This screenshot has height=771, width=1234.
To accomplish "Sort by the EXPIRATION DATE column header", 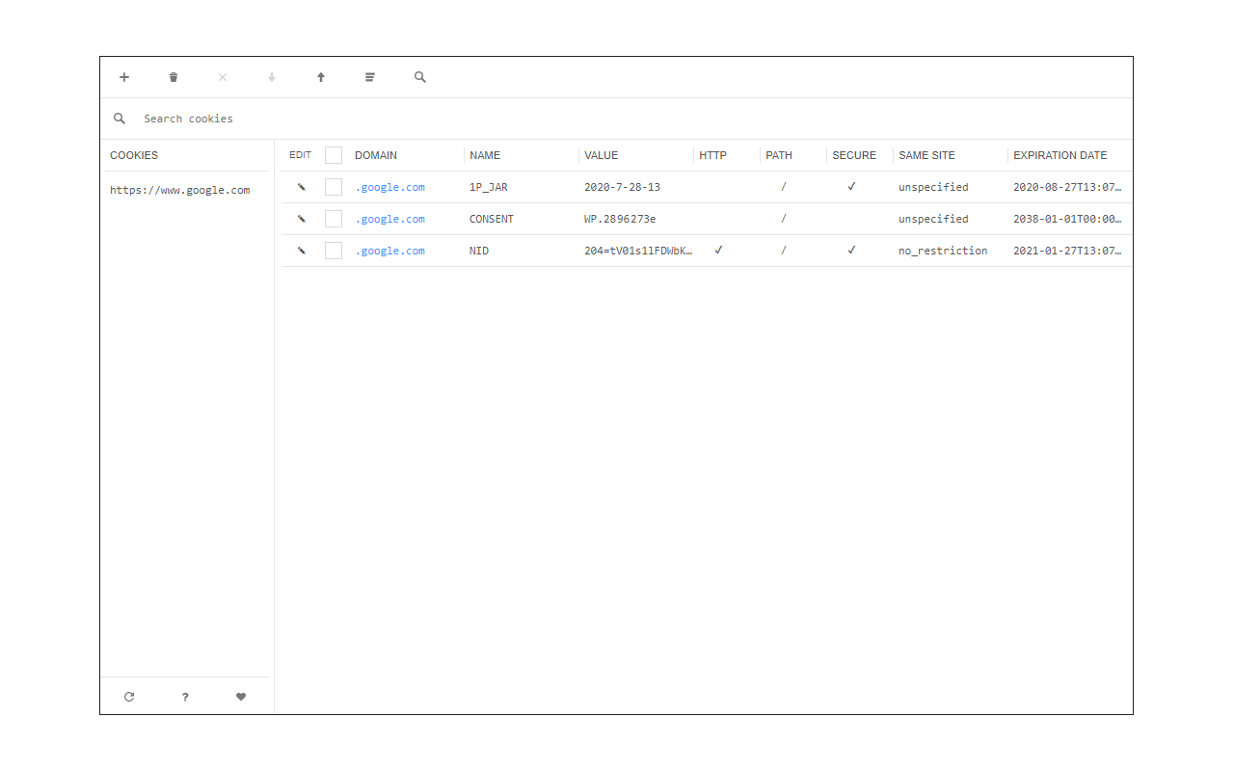I will pos(1060,155).
